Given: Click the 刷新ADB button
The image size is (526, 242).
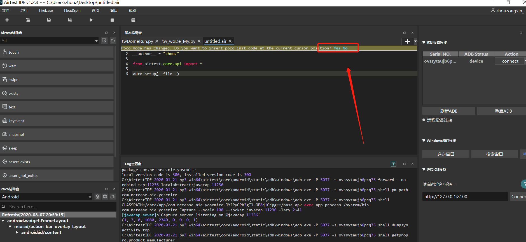Looking at the screenshot, I should 449,111.
